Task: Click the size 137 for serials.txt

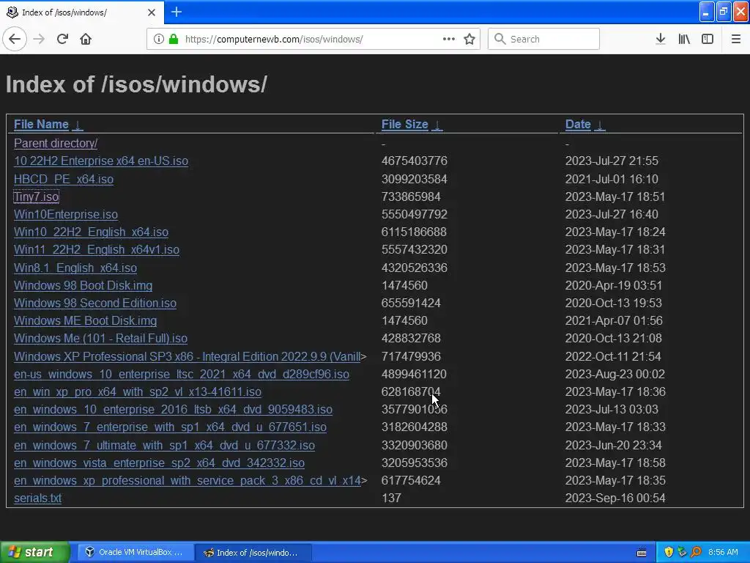Action: pos(391,498)
